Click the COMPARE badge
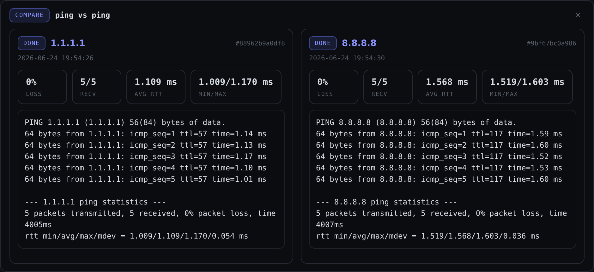Image resolution: width=594 pixels, height=272 pixels. (x=29, y=15)
